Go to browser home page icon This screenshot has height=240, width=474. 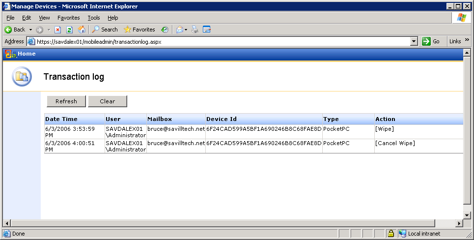coord(82,30)
